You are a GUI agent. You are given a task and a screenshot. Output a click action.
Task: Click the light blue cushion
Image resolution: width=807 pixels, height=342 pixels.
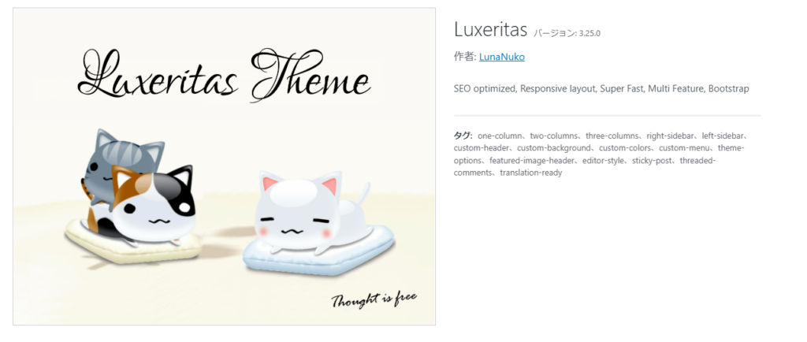[319, 252]
